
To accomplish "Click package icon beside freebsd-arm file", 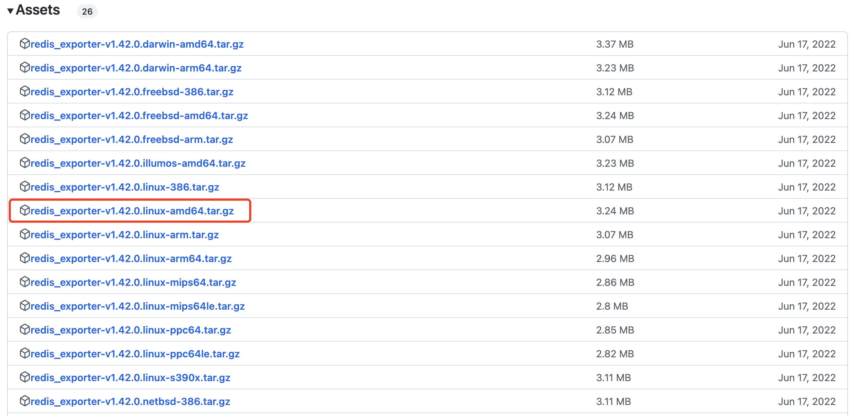I will point(25,139).
